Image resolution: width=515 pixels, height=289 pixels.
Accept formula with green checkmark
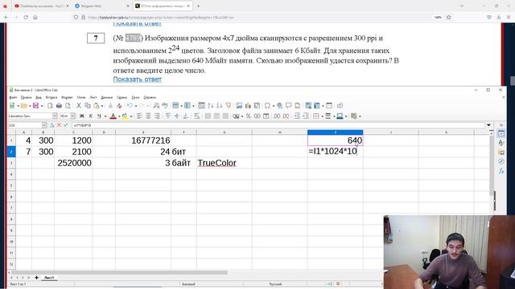coord(66,125)
